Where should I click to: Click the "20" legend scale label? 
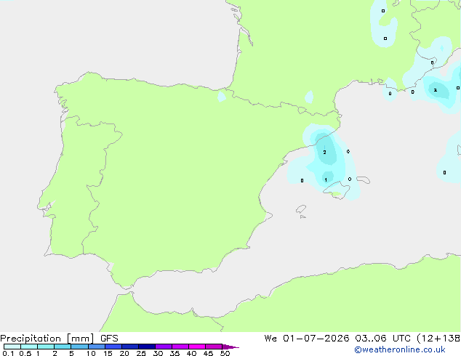point(124,353)
